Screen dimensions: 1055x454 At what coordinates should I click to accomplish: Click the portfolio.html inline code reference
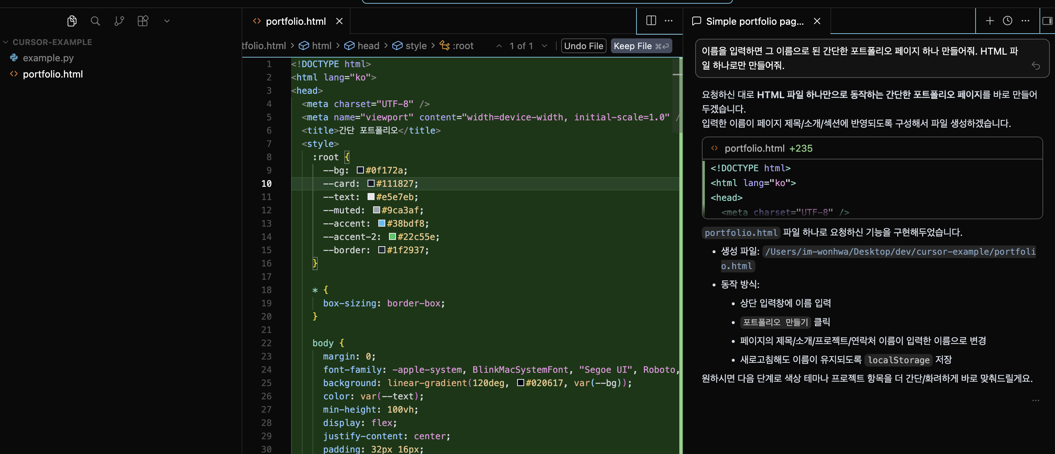(741, 233)
